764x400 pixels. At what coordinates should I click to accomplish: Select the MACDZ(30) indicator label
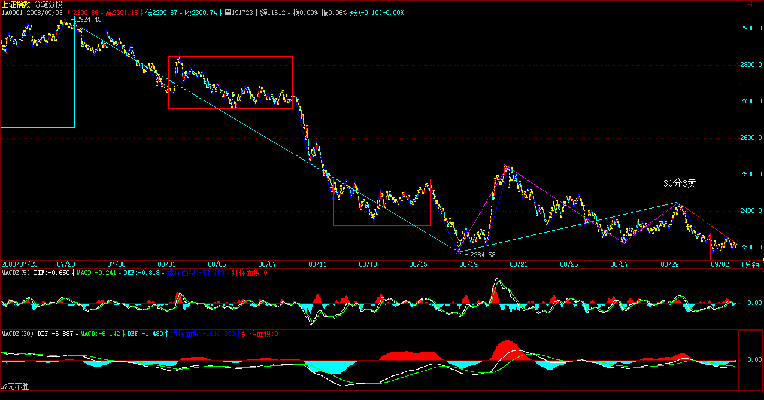click(x=18, y=334)
